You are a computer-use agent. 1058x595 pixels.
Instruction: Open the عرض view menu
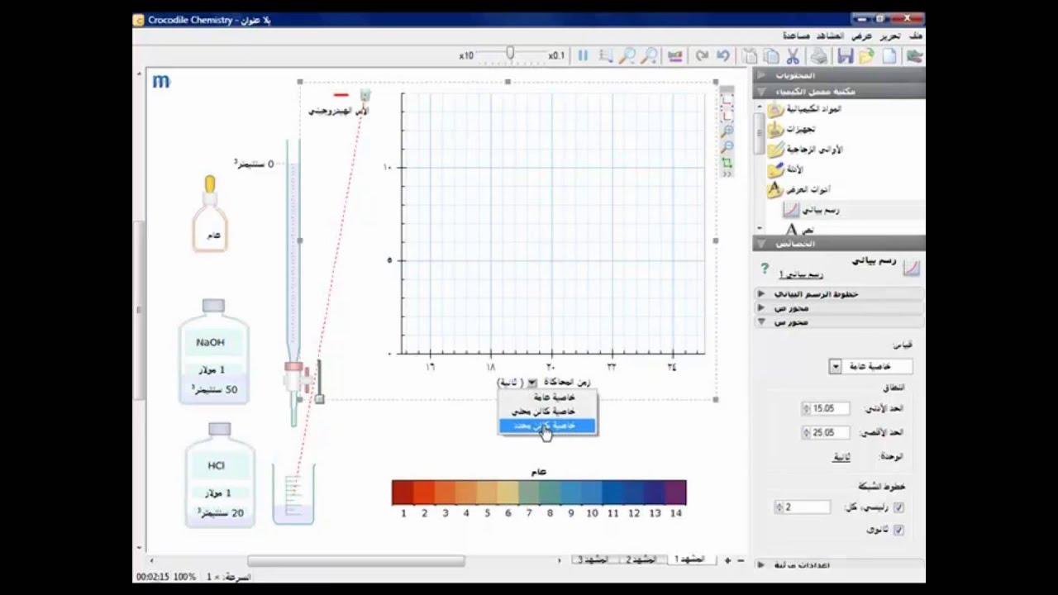(x=862, y=36)
